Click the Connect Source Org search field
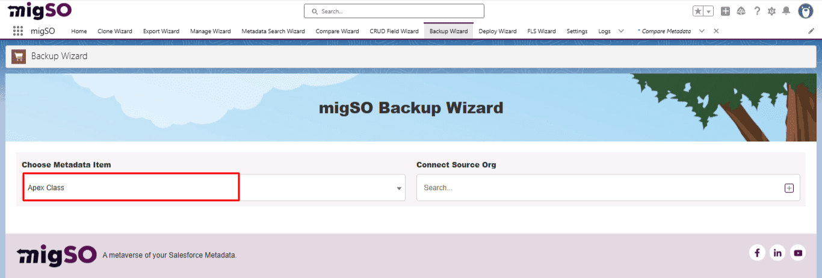 click(x=608, y=188)
